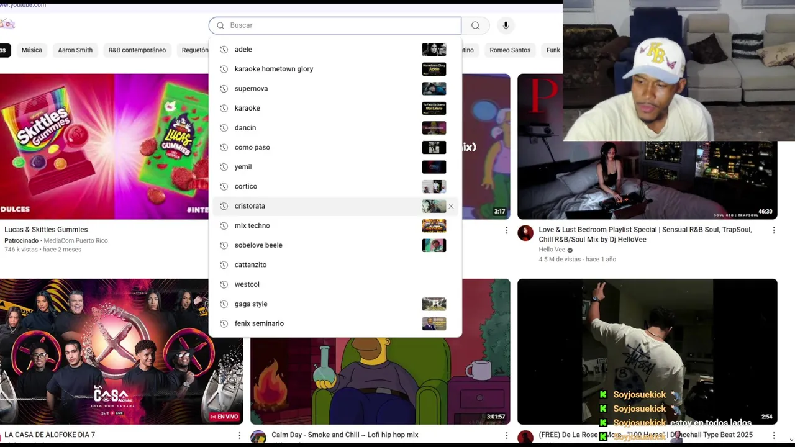Image resolution: width=795 pixels, height=447 pixels.
Task: Pick the mix techno suggestion
Action: click(x=335, y=225)
